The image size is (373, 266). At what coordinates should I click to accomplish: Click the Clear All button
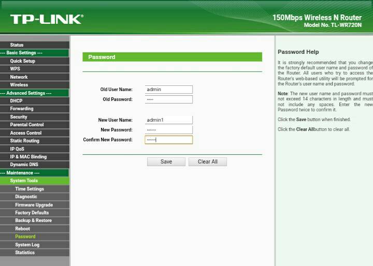[x=208, y=161]
